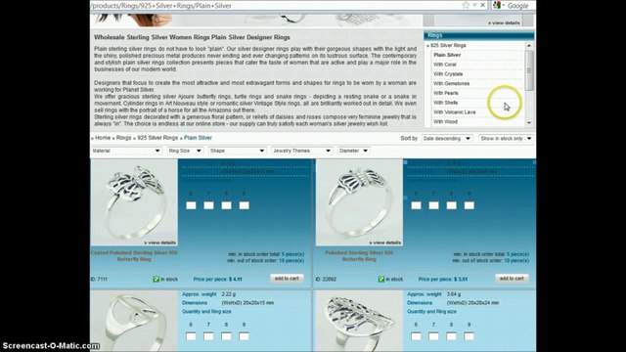
Task: Click sidebar scrollbar down arrow
Action: [x=529, y=123]
